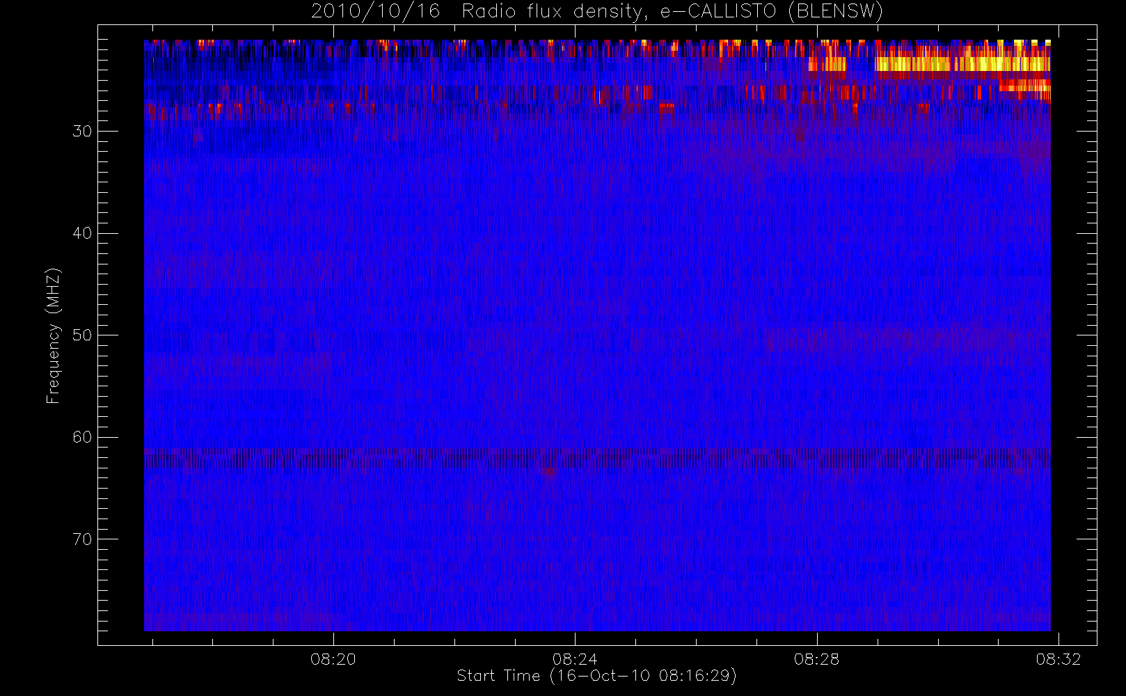Click the 08:24 time tick label
Image resolution: width=1126 pixels, height=696 pixels.
(575, 658)
